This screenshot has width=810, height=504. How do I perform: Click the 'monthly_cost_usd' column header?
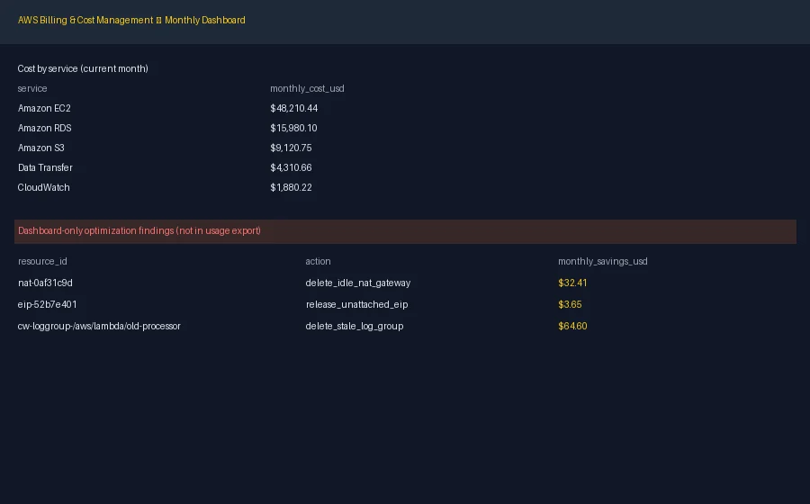click(307, 89)
